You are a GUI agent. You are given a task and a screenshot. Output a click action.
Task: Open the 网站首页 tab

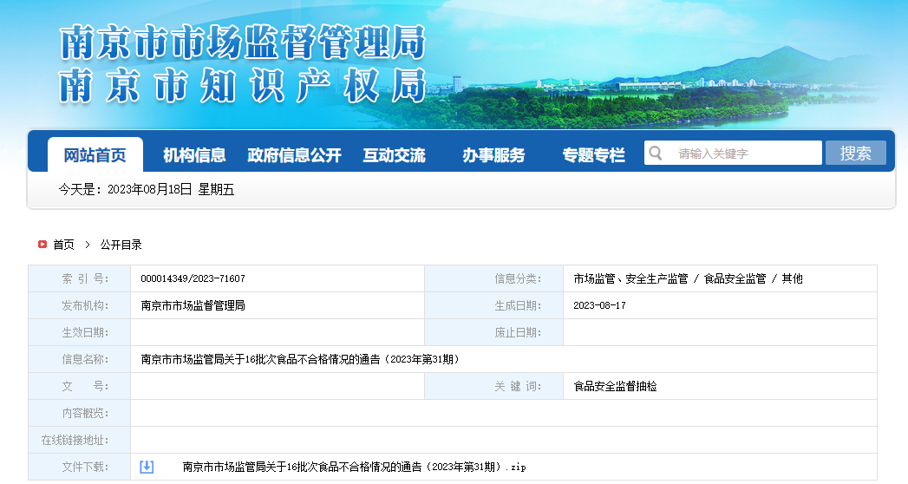coord(95,154)
